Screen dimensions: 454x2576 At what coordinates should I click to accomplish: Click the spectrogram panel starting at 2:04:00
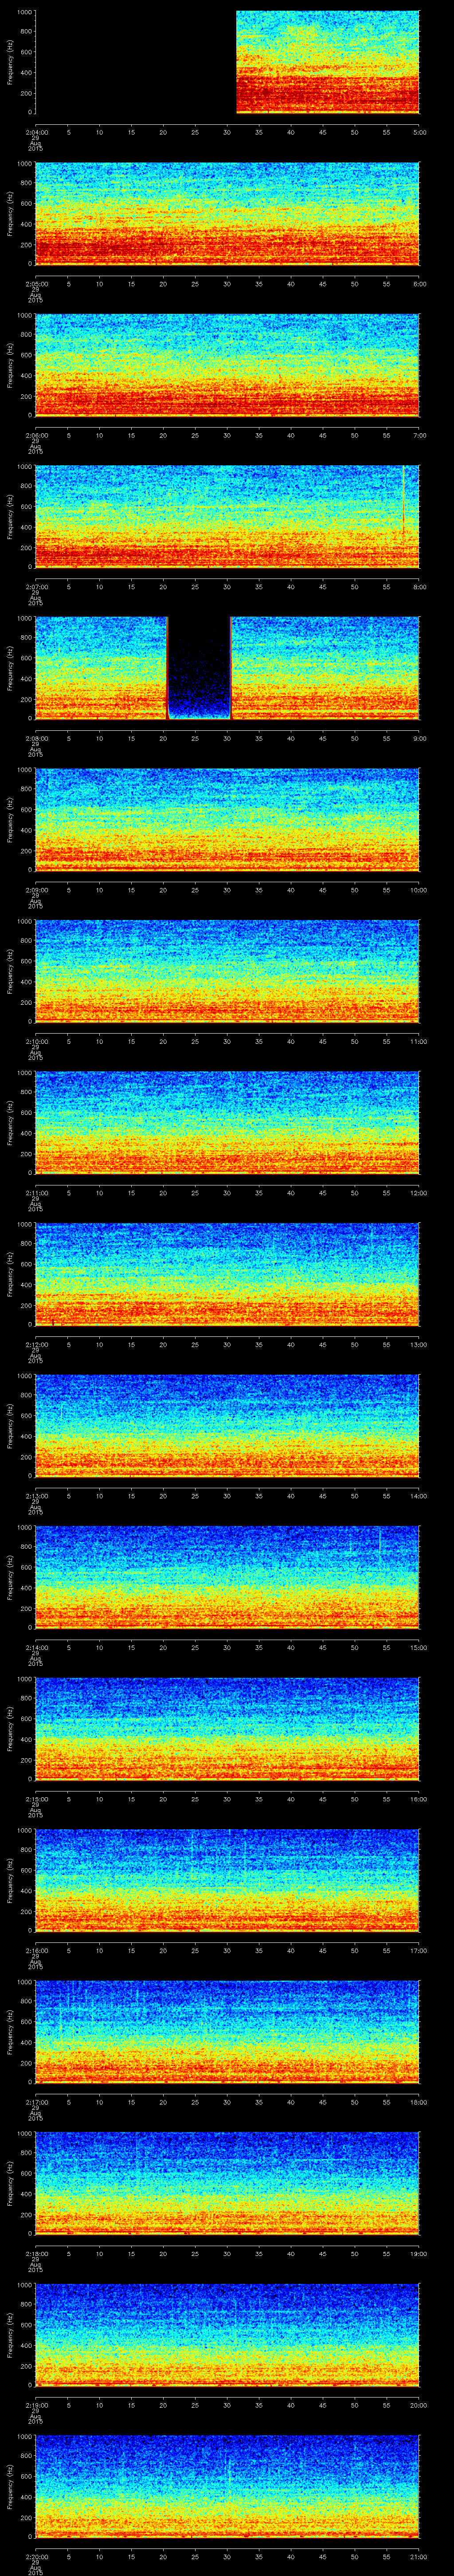[227, 62]
